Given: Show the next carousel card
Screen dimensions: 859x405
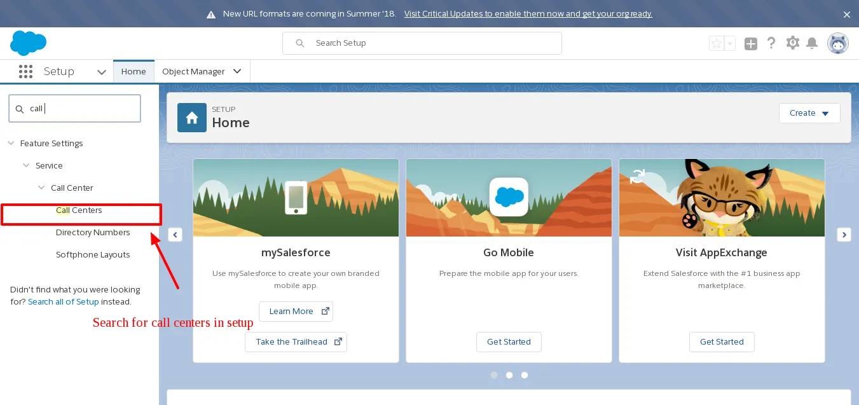Looking at the screenshot, I should click(844, 235).
